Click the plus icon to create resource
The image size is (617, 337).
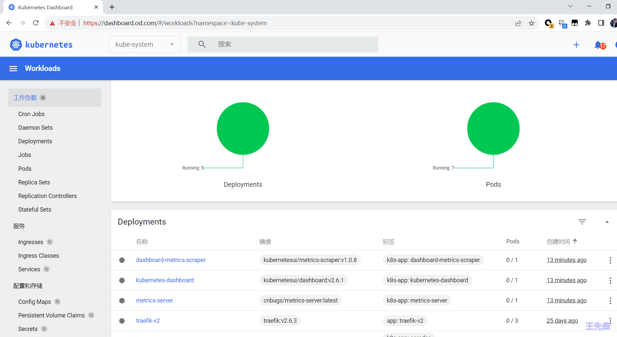576,45
